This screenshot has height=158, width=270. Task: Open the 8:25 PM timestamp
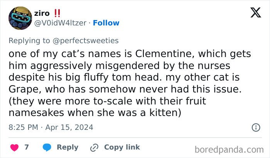click(23, 127)
